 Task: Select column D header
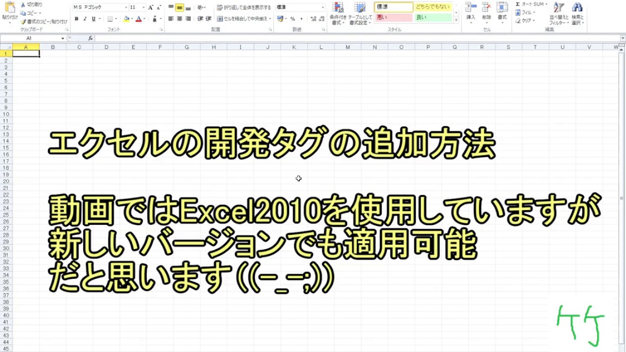(106, 47)
